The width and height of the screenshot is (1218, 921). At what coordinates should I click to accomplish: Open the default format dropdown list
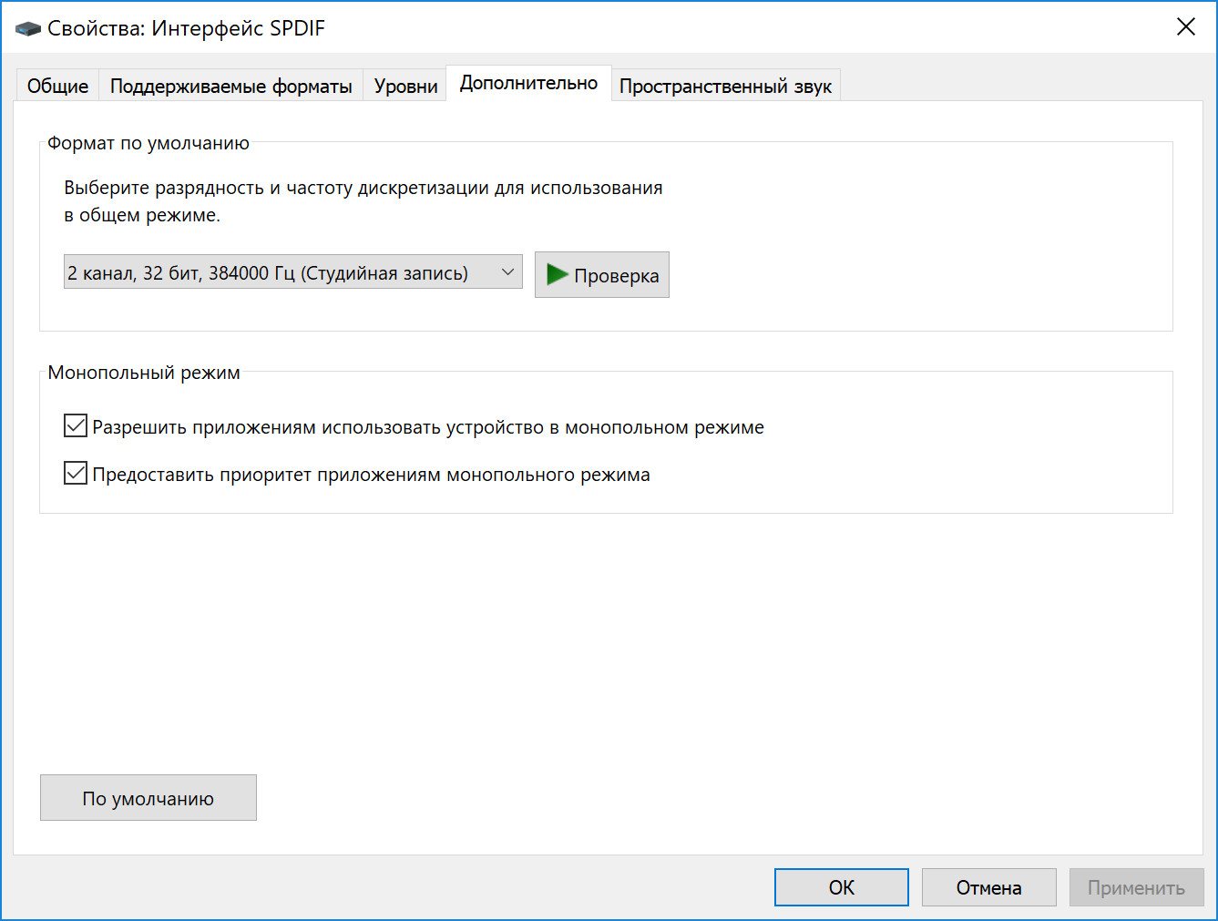click(x=292, y=272)
